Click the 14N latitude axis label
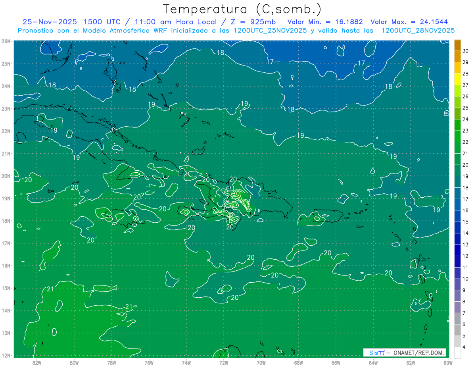 point(6,310)
